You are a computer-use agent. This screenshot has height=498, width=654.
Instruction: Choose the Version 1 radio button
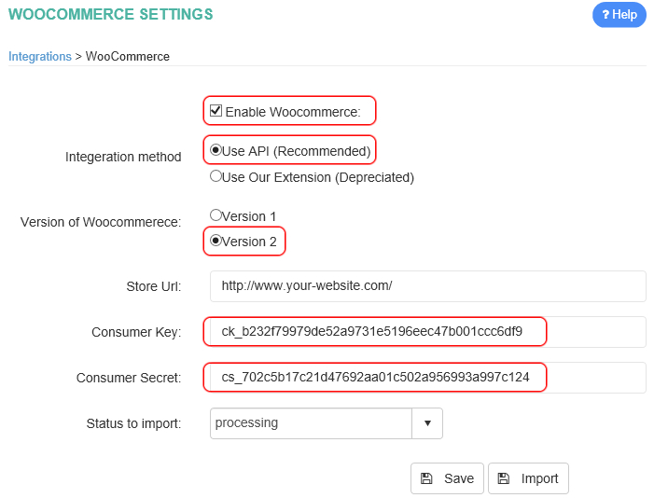pyautogui.click(x=216, y=215)
